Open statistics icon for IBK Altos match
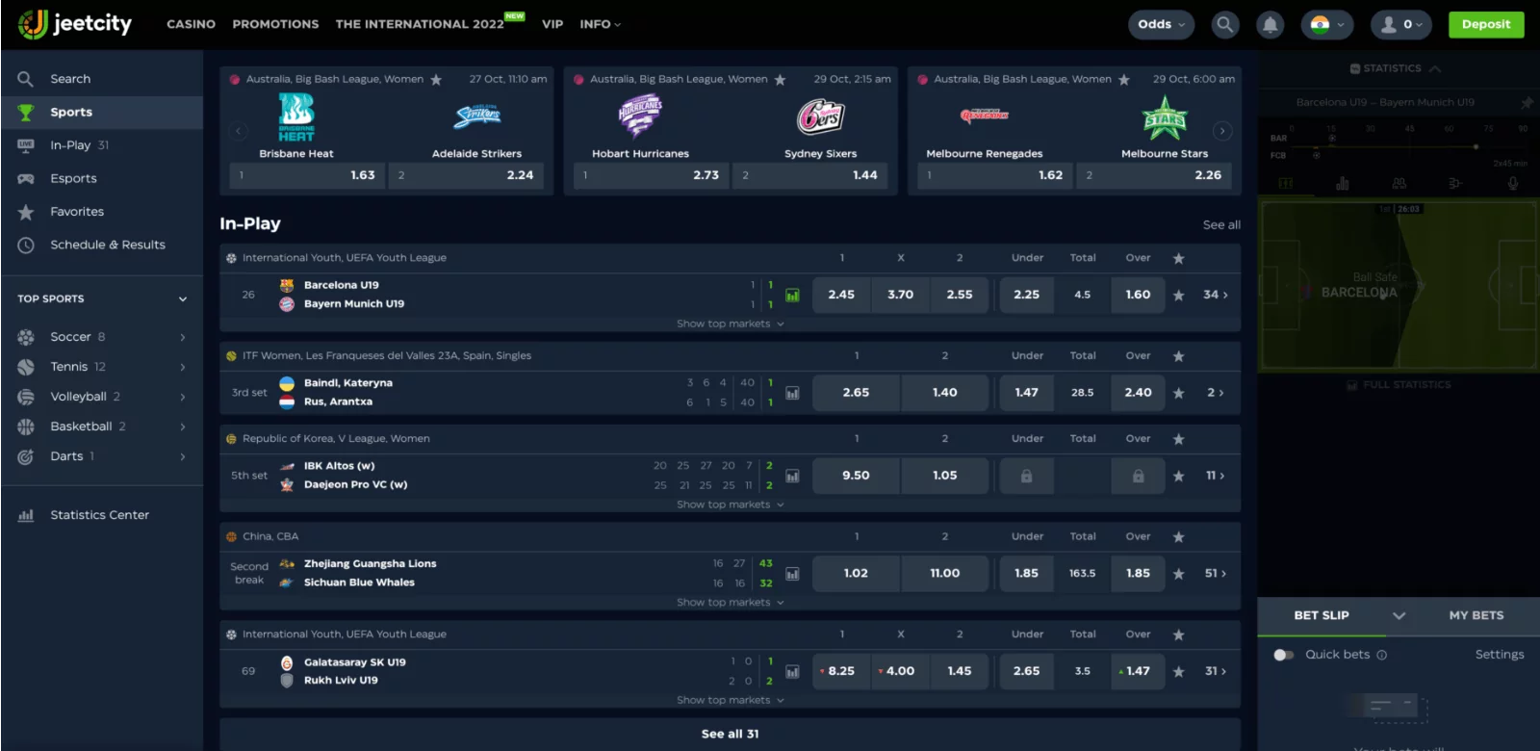This screenshot has width=1540, height=751. [792, 476]
